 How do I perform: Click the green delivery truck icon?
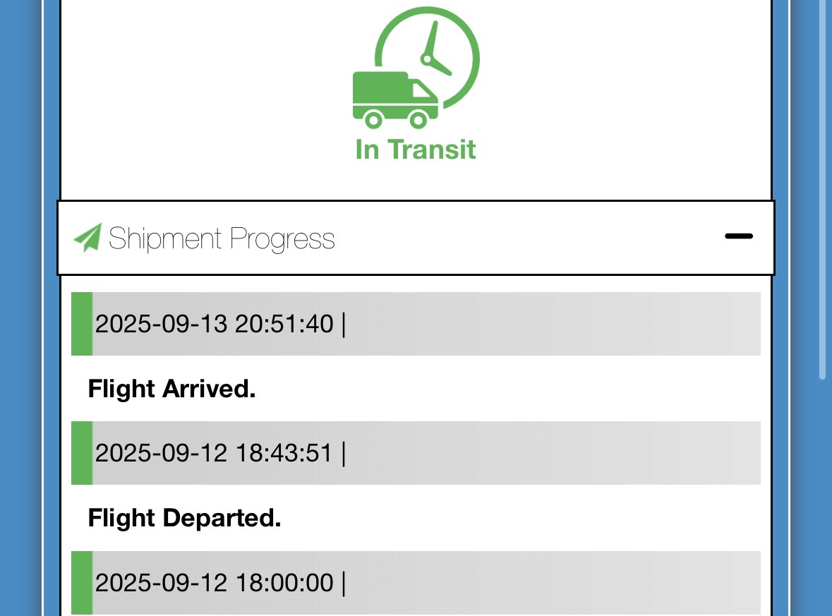pos(394,99)
